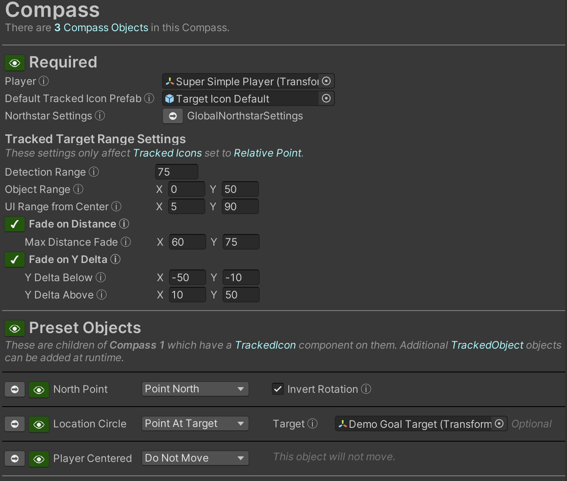
Task: Click the info icon next to Detection Range
Action: (x=94, y=172)
